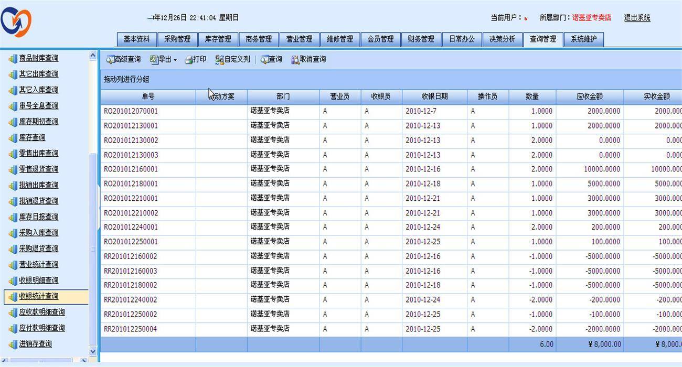Select the 营业管理 tab
Image resolution: width=682 pixels, height=367 pixels.
299,39
